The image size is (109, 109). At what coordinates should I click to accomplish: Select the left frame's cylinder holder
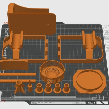tap(16, 40)
